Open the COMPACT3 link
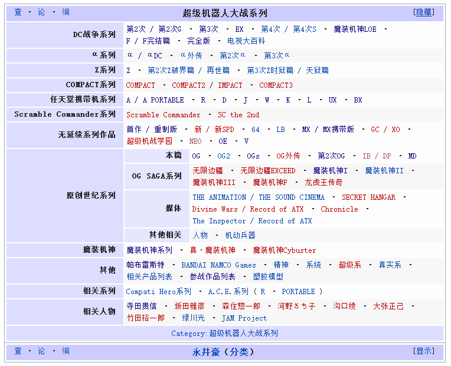Image resolution: width=451 pixels, height=366 pixels. pos(276,85)
